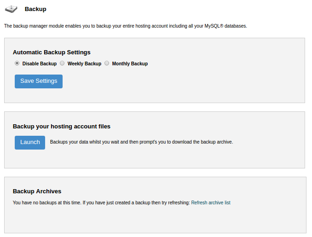This screenshot has width=312, height=237.
Task: Click the backup manager module description text
Action: click(x=126, y=26)
